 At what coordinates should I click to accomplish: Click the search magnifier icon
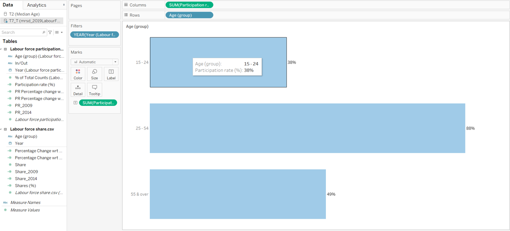pyautogui.click(x=44, y=32)
